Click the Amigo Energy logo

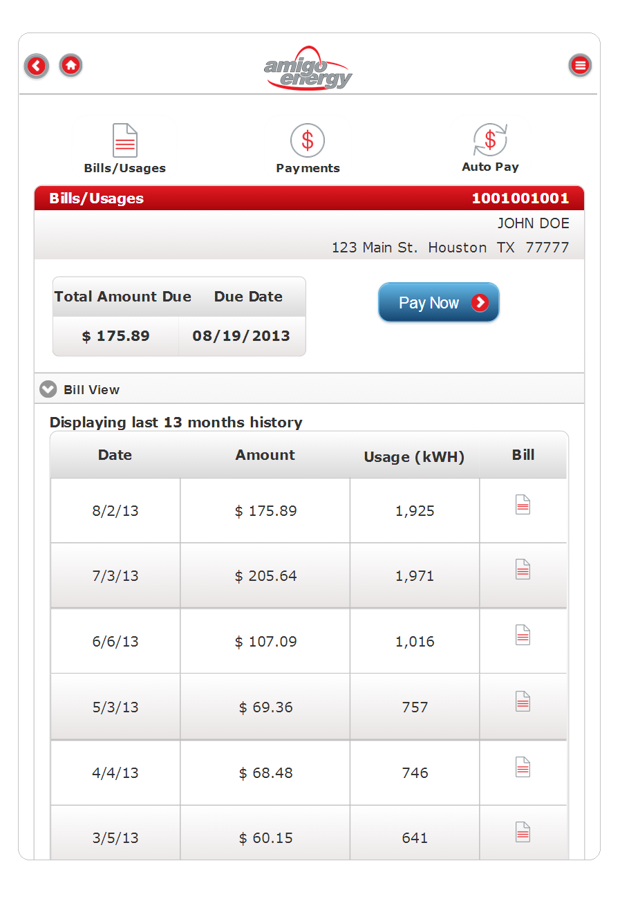coord(308,68)
